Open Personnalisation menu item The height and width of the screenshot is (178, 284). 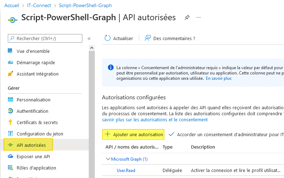coord(33,100)
